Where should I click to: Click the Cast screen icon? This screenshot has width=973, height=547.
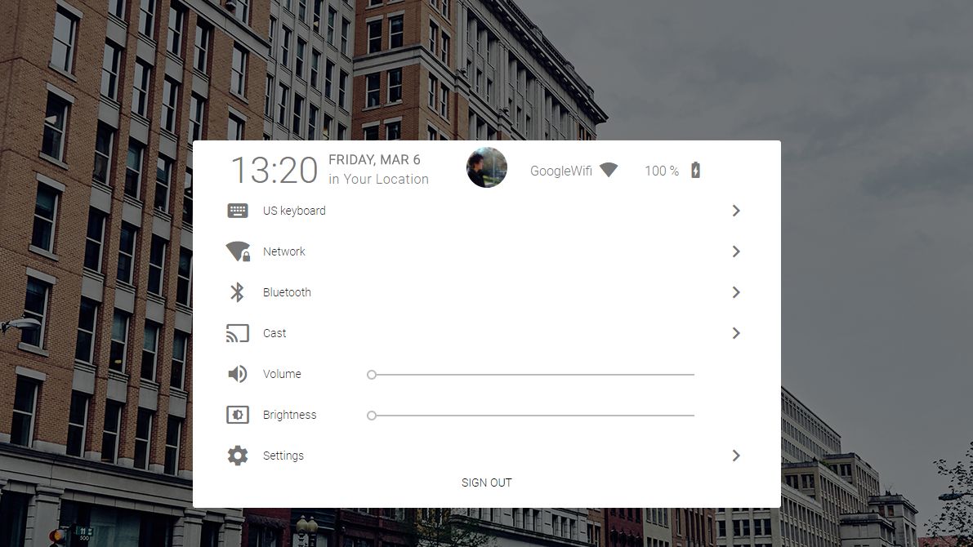click(237, 333)
